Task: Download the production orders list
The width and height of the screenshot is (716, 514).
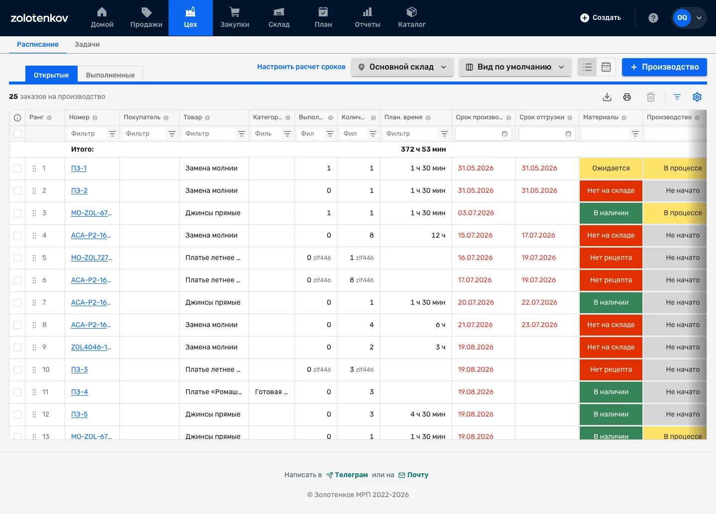Action: tap(607, 97)
